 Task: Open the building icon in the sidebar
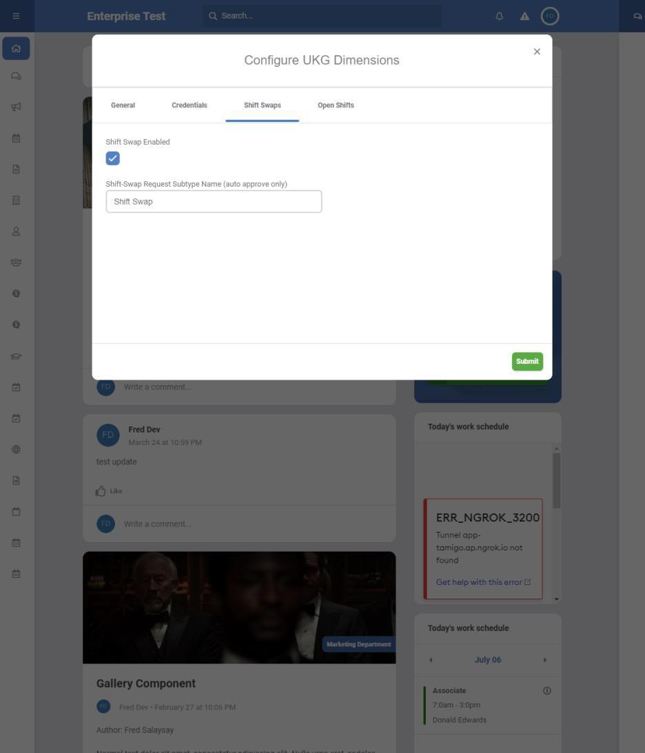coord(16,200)
